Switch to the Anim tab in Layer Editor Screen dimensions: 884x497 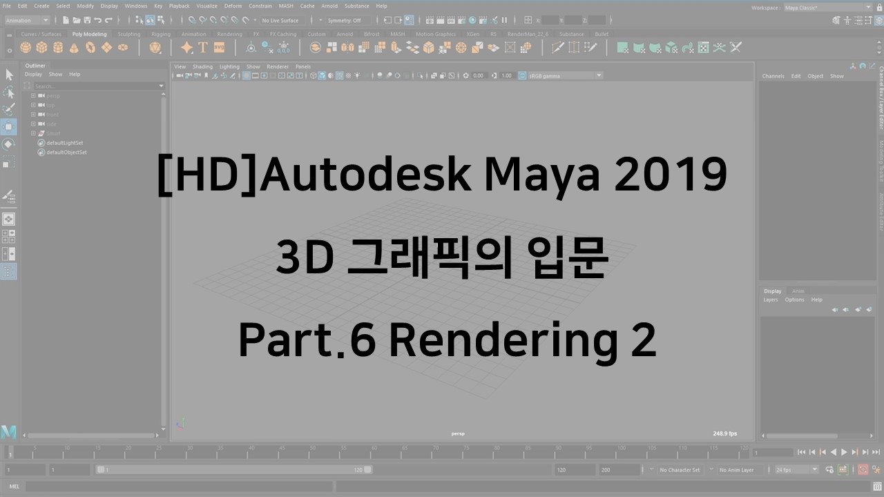point(798,291)
